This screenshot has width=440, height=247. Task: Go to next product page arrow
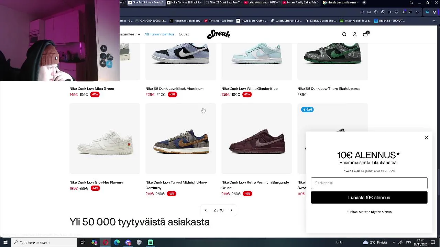click(231, 210)
